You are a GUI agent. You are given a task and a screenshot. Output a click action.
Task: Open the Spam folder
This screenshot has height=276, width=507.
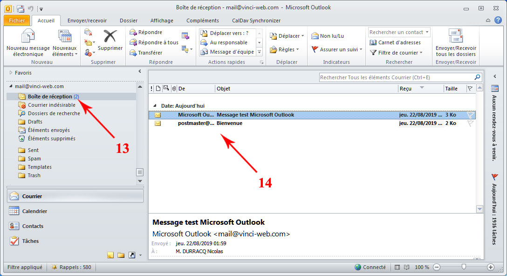(34, 159)
